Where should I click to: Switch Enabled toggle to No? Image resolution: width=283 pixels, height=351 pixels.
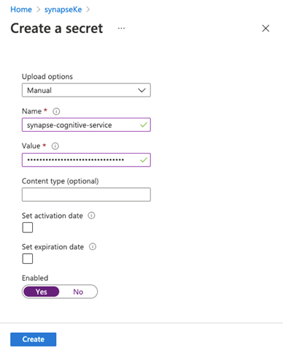coord(78,292)
